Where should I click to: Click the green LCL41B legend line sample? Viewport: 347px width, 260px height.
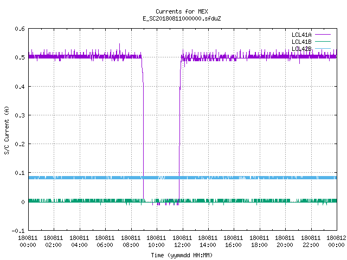[x=323, y=41]
